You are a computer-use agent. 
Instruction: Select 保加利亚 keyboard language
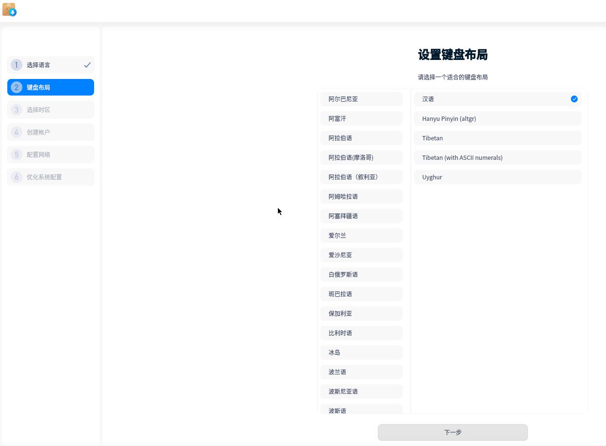[361, 313]
